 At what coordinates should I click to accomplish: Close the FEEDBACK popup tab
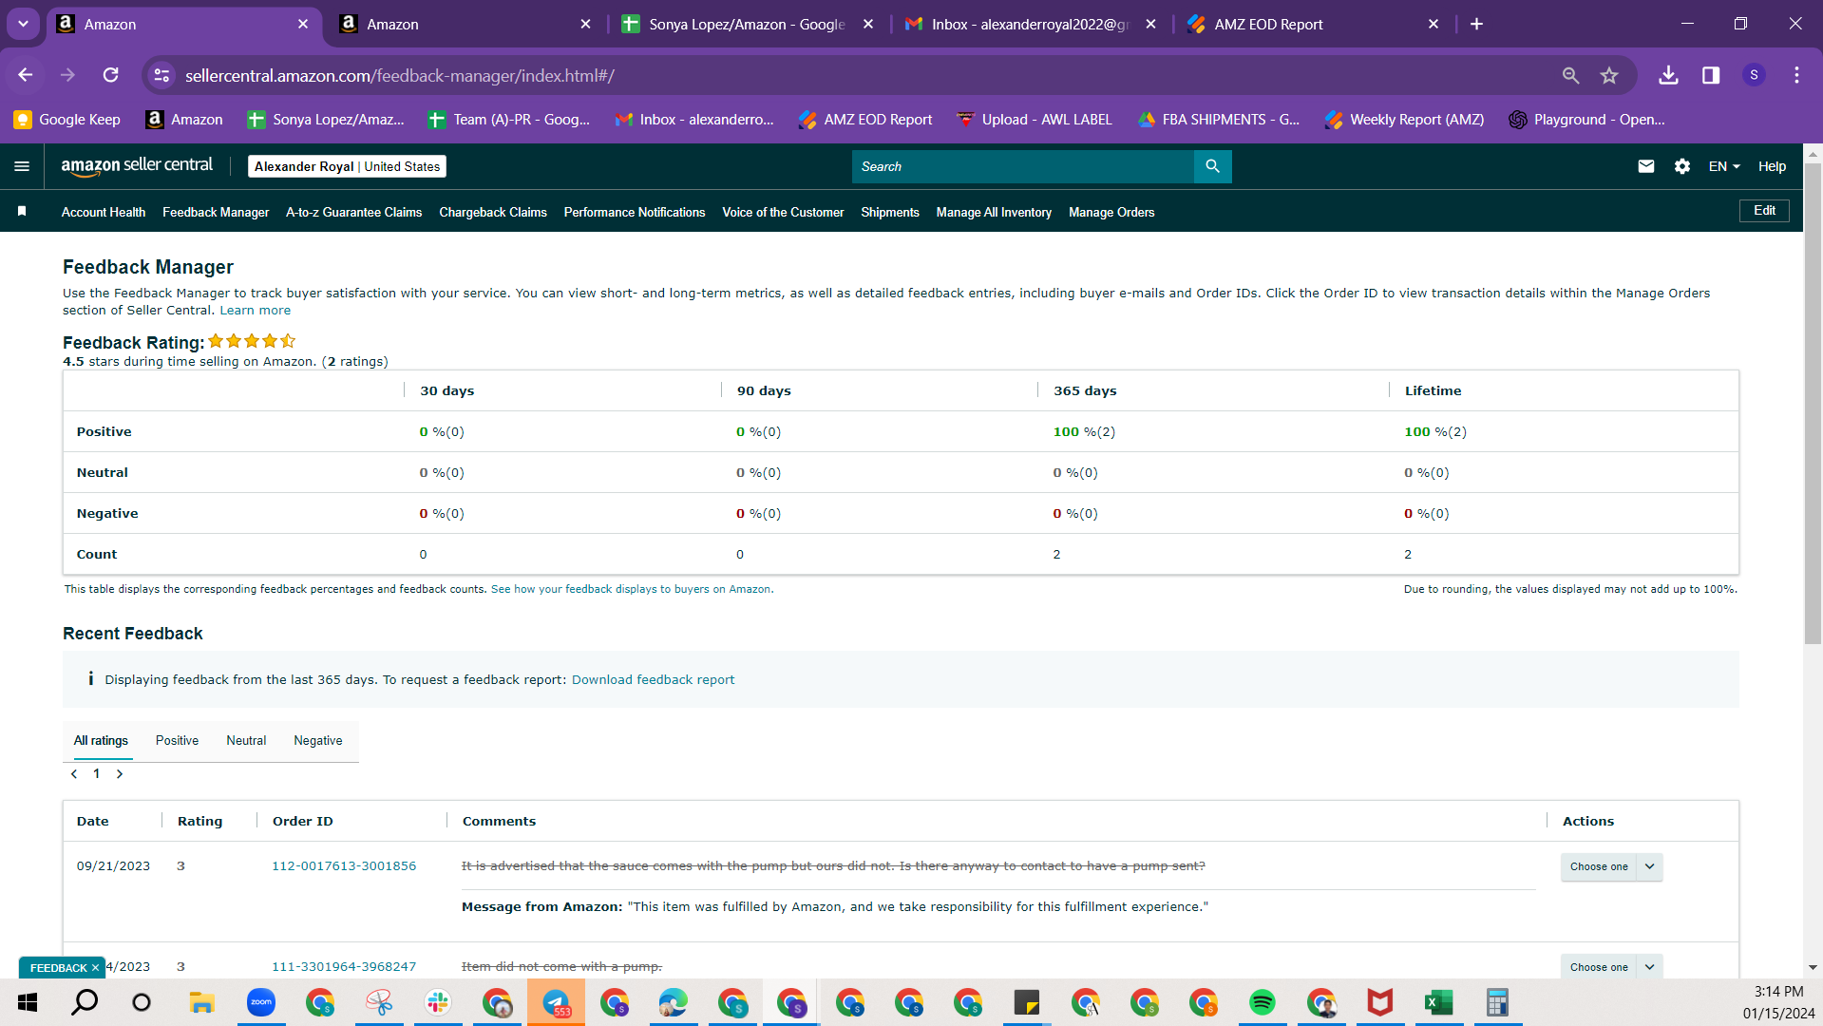95,968
